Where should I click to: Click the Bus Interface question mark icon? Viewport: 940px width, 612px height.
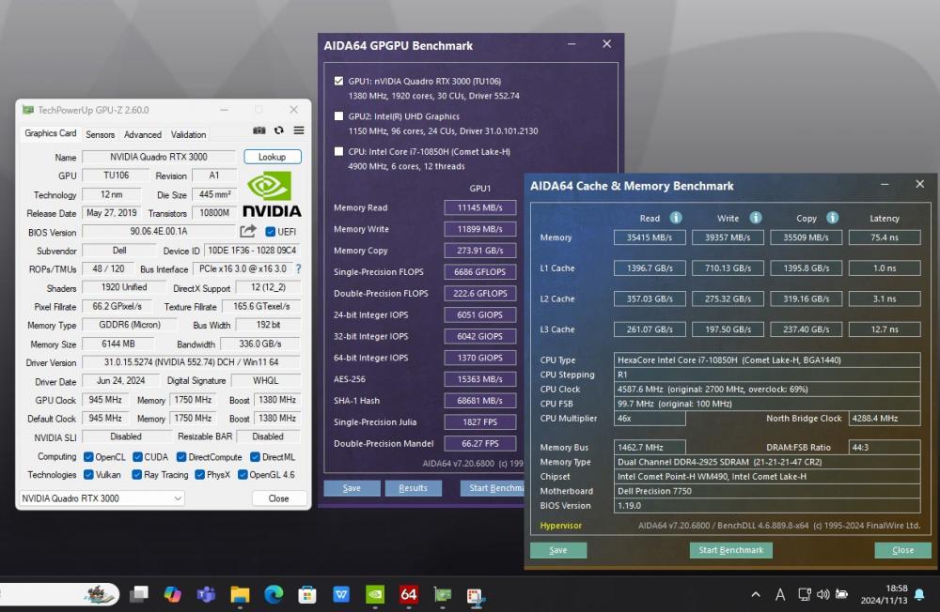coord(298,269)
